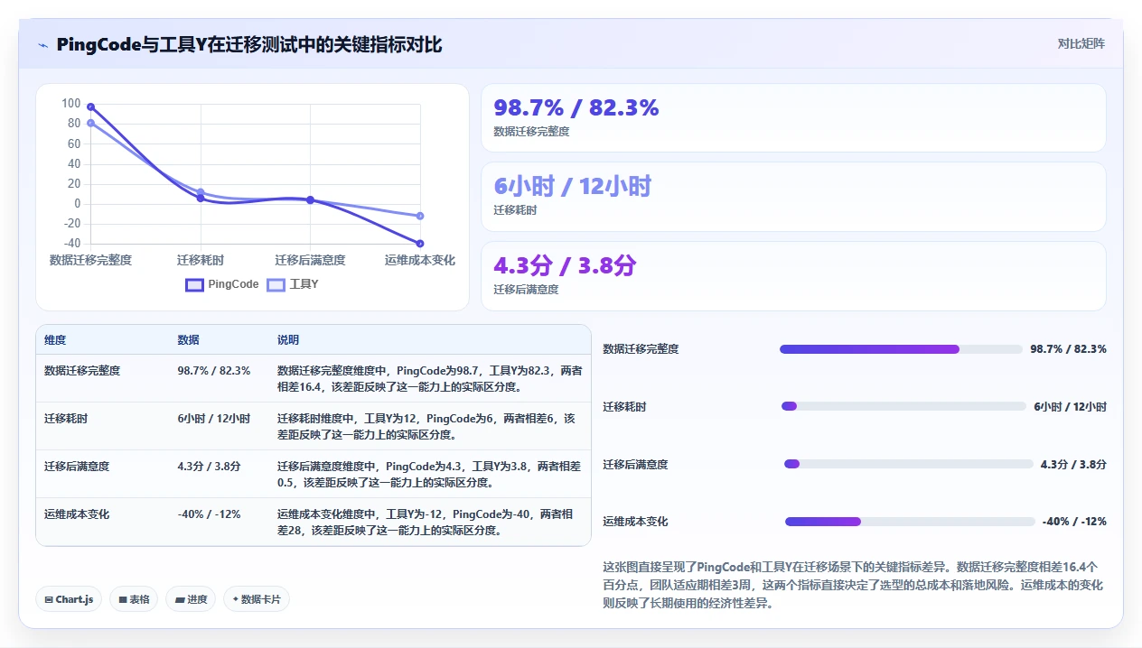Click the 说明 table column header

[x=288, y=340]
